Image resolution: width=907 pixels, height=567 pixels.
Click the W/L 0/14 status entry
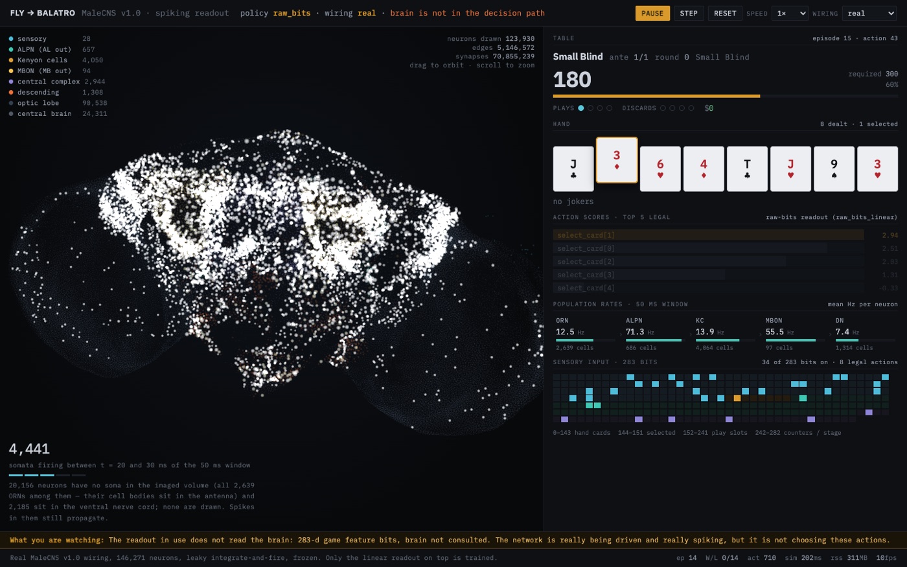click(722, 558)
